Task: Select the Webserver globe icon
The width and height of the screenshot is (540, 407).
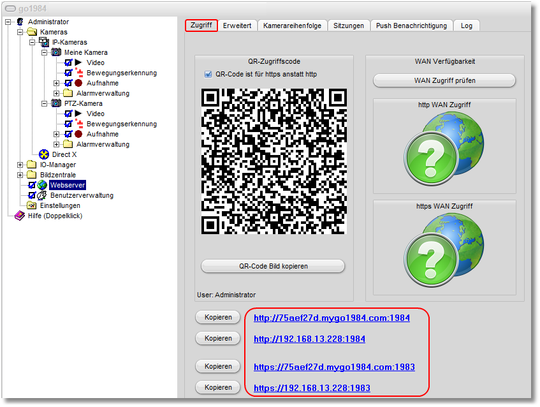Action: tap(42, 185)
